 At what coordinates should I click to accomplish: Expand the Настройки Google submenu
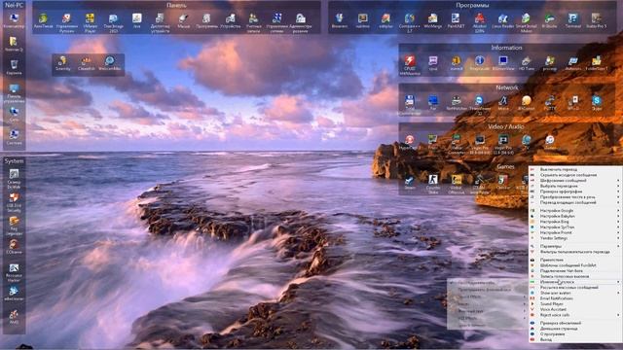(x=575, y=211)
